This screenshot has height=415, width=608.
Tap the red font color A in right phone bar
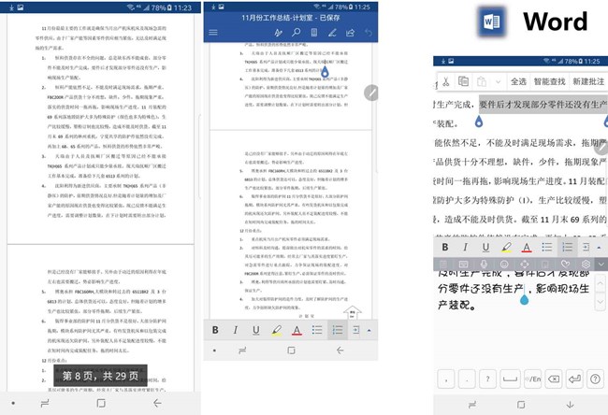tap(527, 248)
